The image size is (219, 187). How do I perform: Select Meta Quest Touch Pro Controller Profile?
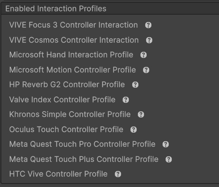click(x=82, y=144)
